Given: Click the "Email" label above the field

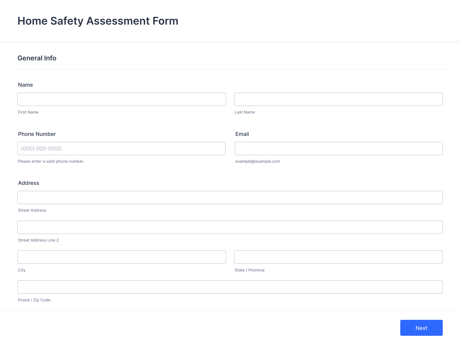Looking at the screenshot, I should coord(242,134).
